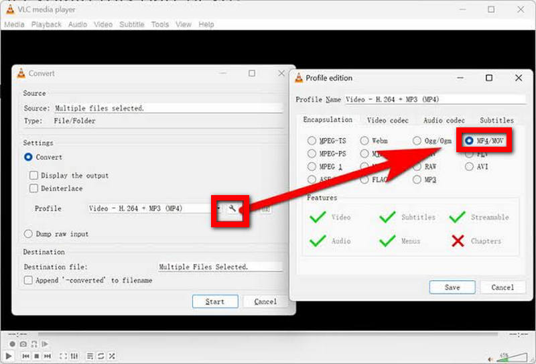Select the Dump raw input option
The height and width of the screenshot is (364, 536).
tap(28, 234)
